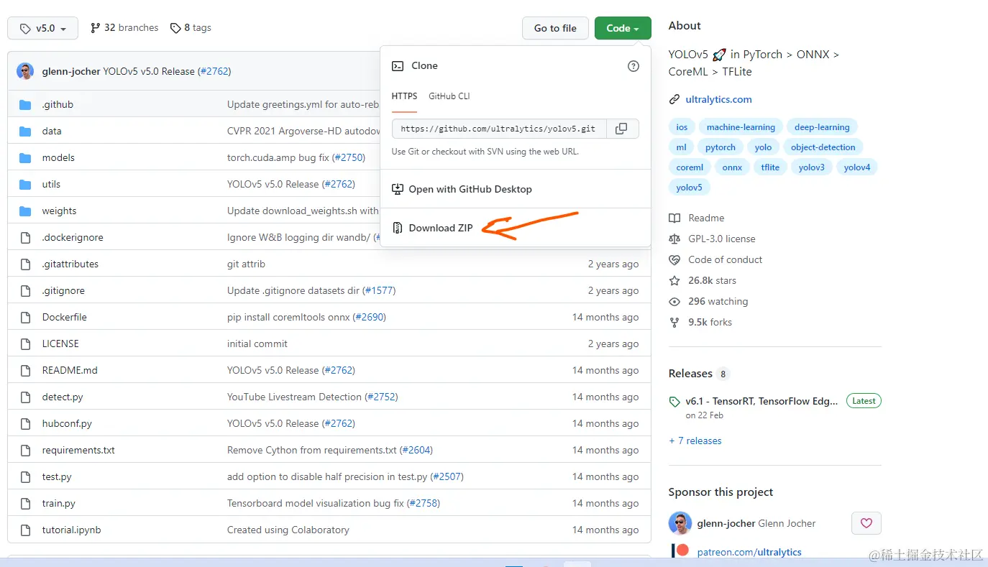Open the 'initial commit' message link
988x567 pixels.
point(257,344)
